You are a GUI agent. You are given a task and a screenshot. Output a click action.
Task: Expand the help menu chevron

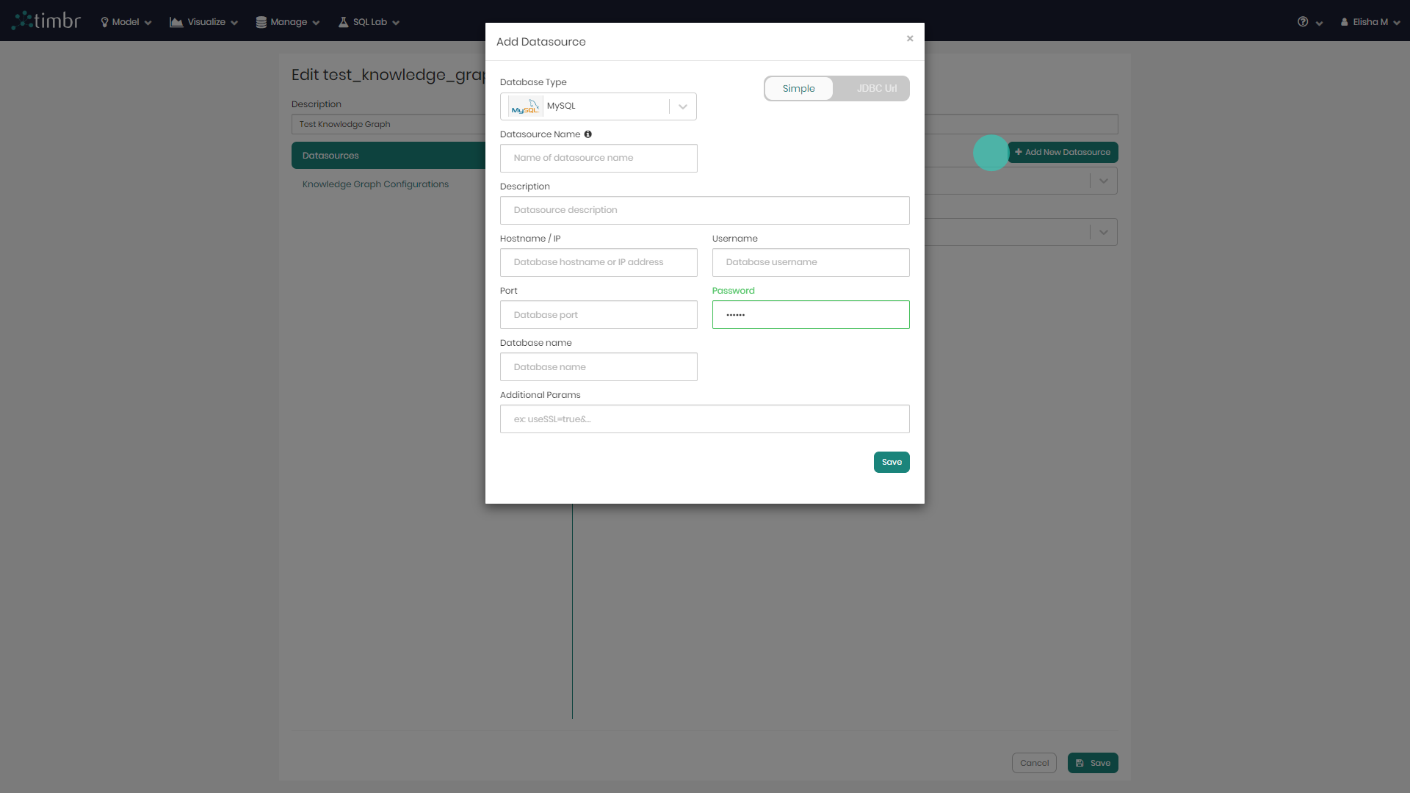(1319, 23)
